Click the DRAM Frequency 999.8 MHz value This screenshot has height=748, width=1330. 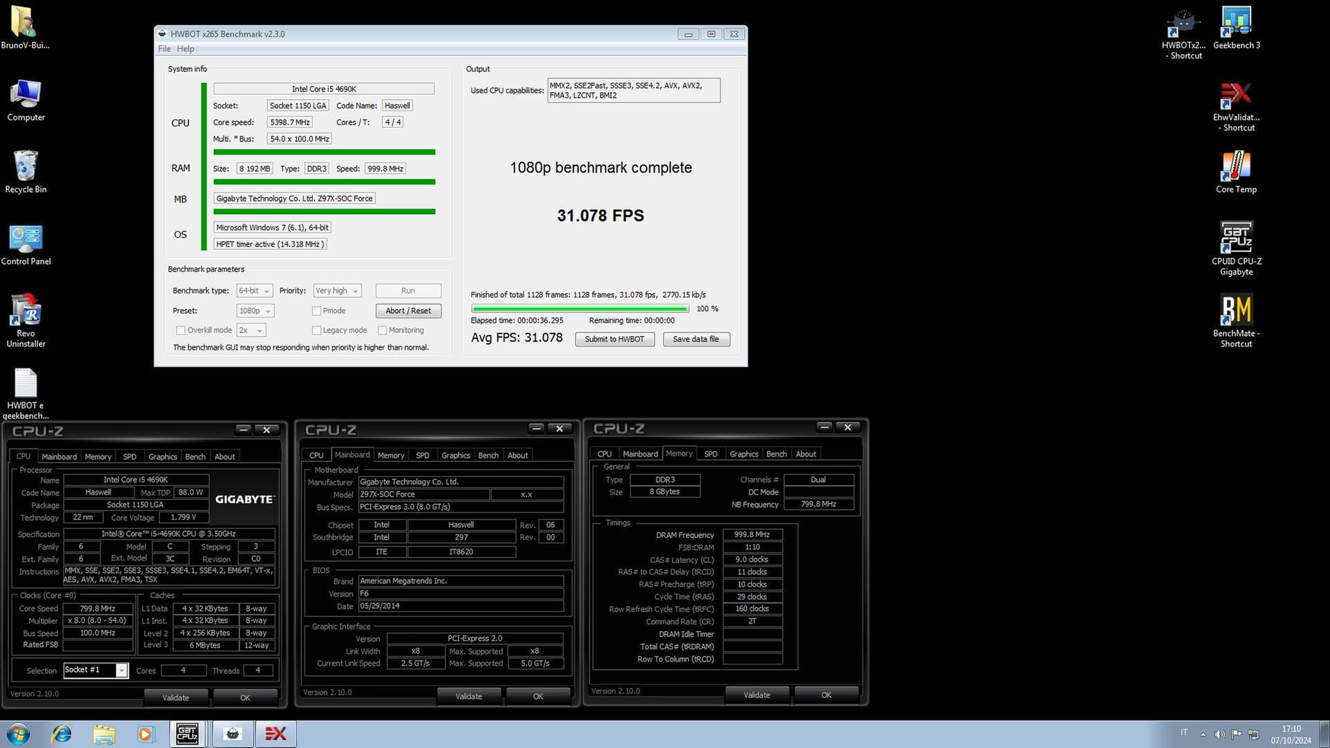752,535
